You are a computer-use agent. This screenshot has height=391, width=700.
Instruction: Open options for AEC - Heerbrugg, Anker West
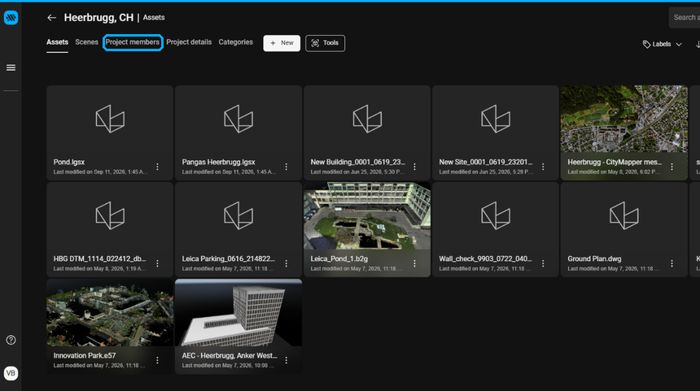pyautogui.click(x=287, y=360)
